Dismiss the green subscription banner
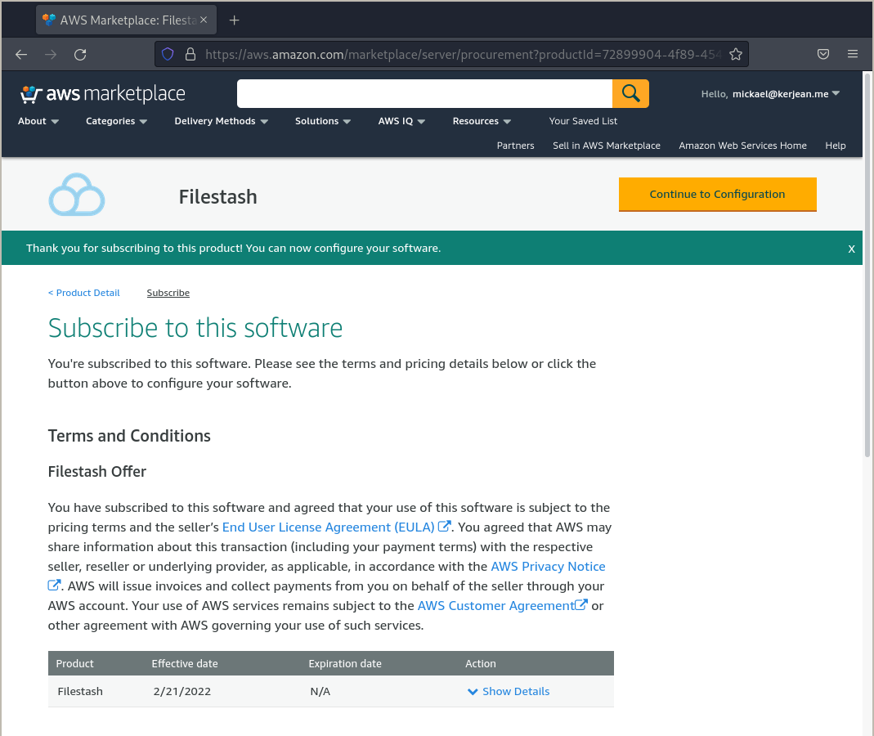This screenshot has height=736, width=874. click(851, 249)
